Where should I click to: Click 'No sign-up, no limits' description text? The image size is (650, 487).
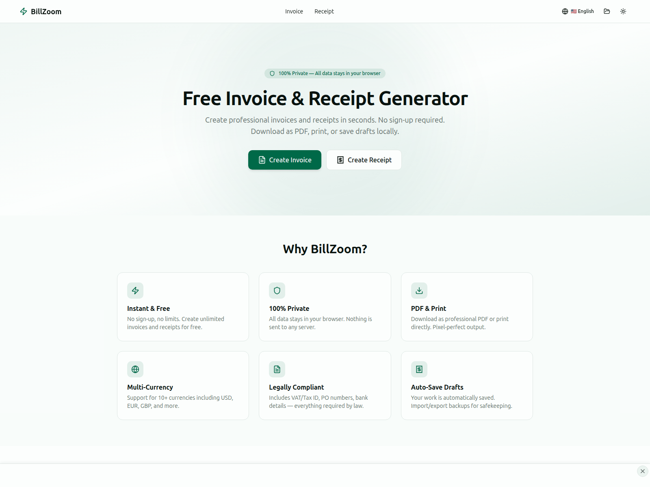pos(175,323)
